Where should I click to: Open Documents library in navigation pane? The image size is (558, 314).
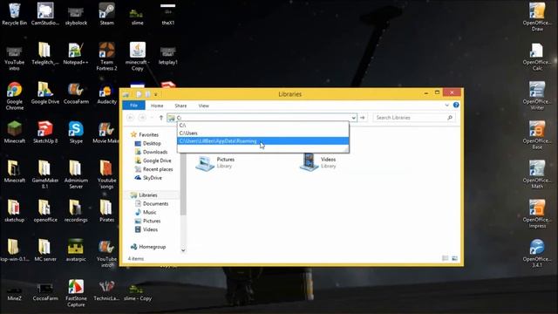tap(152, 203)
